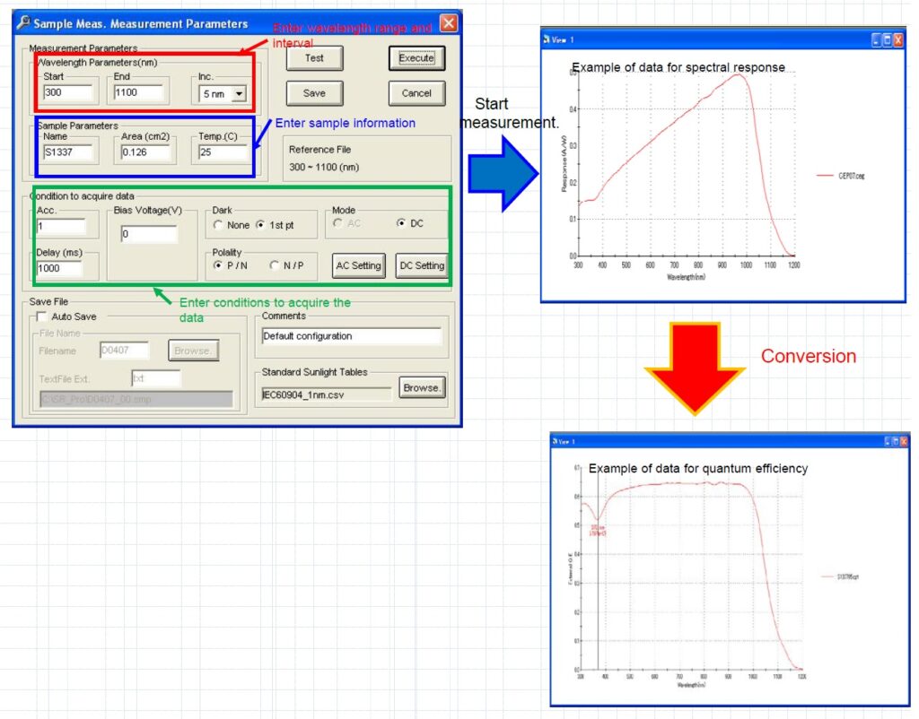The height and width of the screenshot is (719, 919).
Task: Click the Acc. input field
Action: point(61,226)
